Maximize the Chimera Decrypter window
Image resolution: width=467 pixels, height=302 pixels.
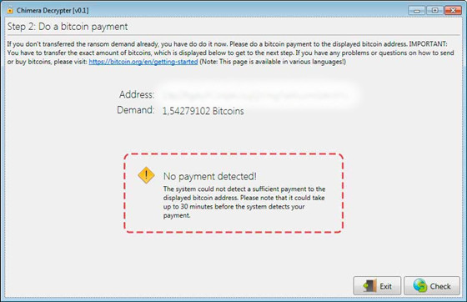[x=434, y=10]
